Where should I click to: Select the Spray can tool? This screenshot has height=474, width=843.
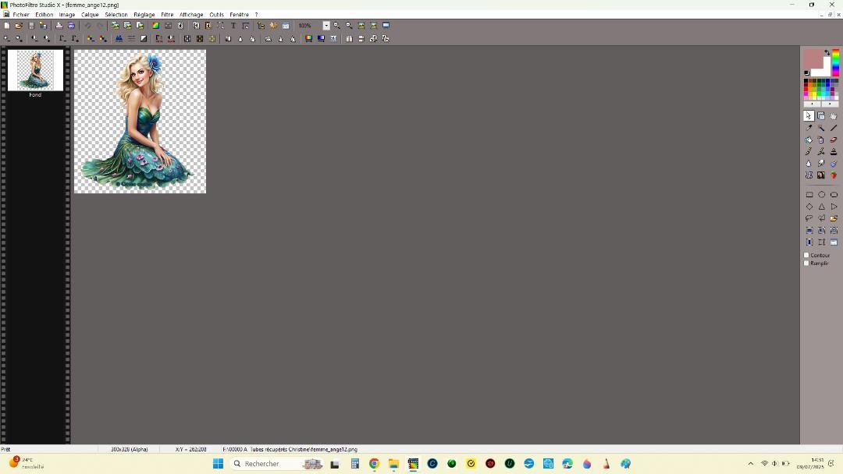pyautogui.click(x=821, y=140)
